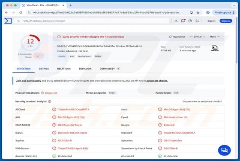The width and height of the screenshot is (240, 161).
Task: Click the green check icon for Acronis (Static ML)
Action: point(54,156)
